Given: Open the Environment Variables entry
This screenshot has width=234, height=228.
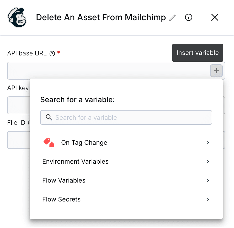Looking at the screenshot, I should [x=126, y=162].
